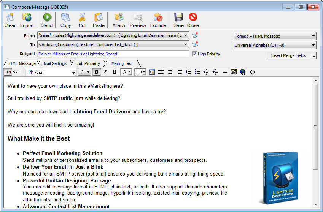Image resolution: width=323 pixels, height=212 pixels.
Task: Click the scrollbar down arrow
Action: [x=316, y=205]
